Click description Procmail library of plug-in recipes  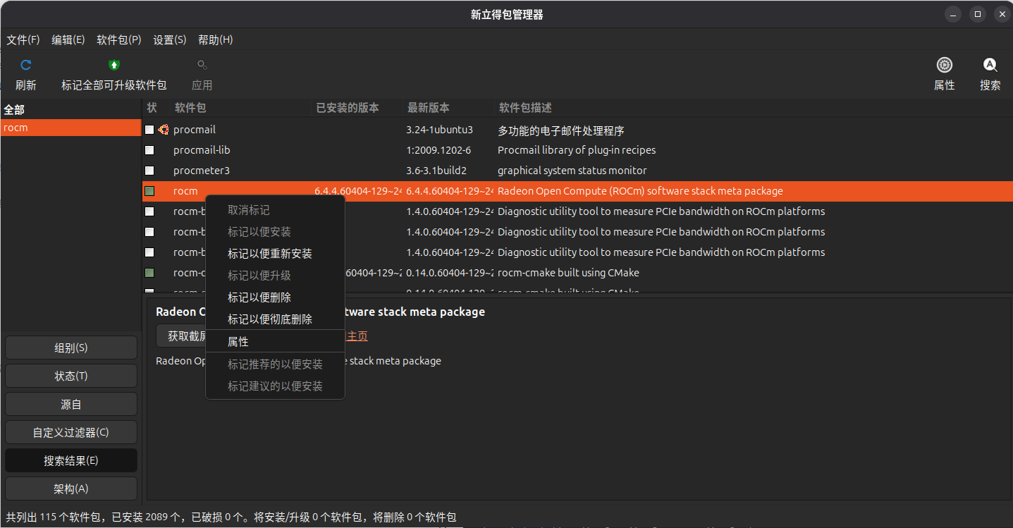point(577,150)
